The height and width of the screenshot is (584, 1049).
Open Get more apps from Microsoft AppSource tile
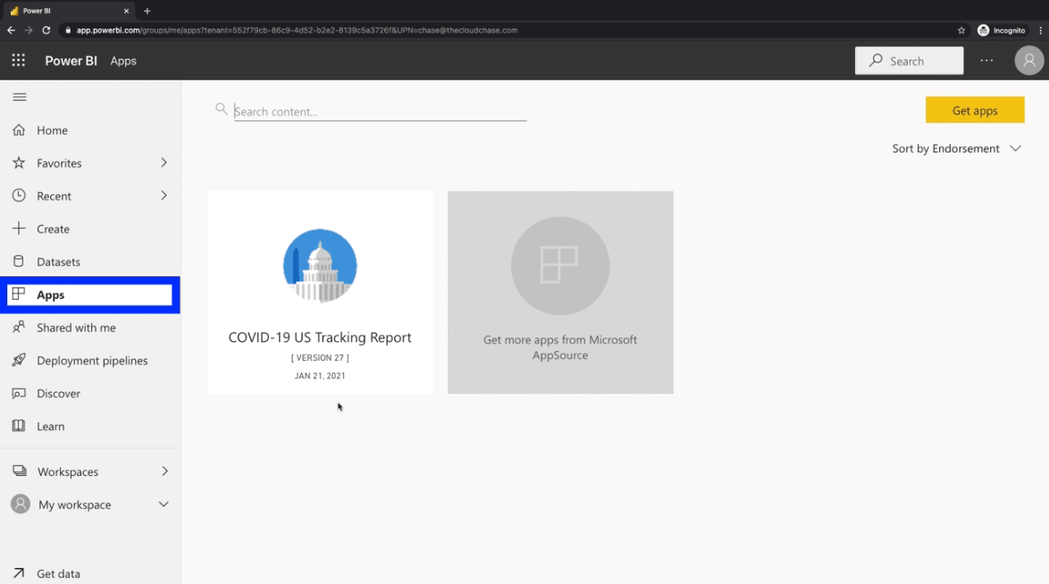point(560,292)
